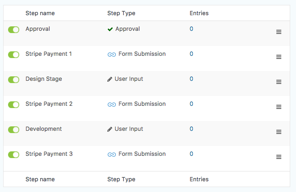Viewport: 296px width, 192px height.
Task: Click the hamburger icon for Stripe Payment 3
Action: pos(279,157)
